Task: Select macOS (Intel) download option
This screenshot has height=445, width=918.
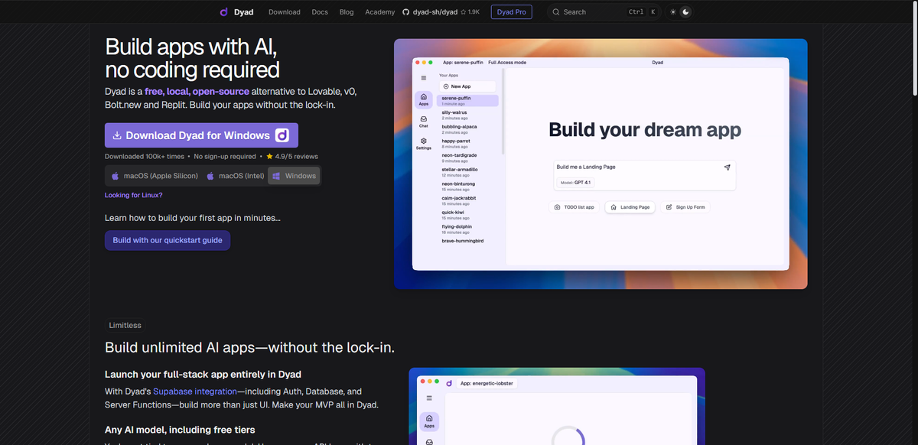Action: coord(236,176)
